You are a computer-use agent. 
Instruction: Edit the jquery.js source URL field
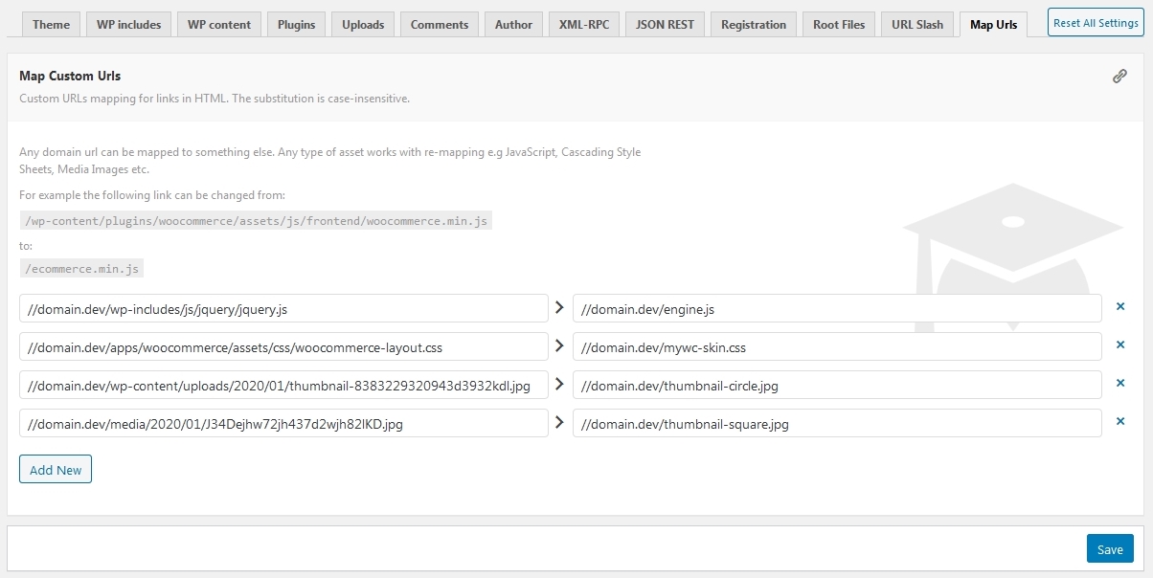pos(283,308)
